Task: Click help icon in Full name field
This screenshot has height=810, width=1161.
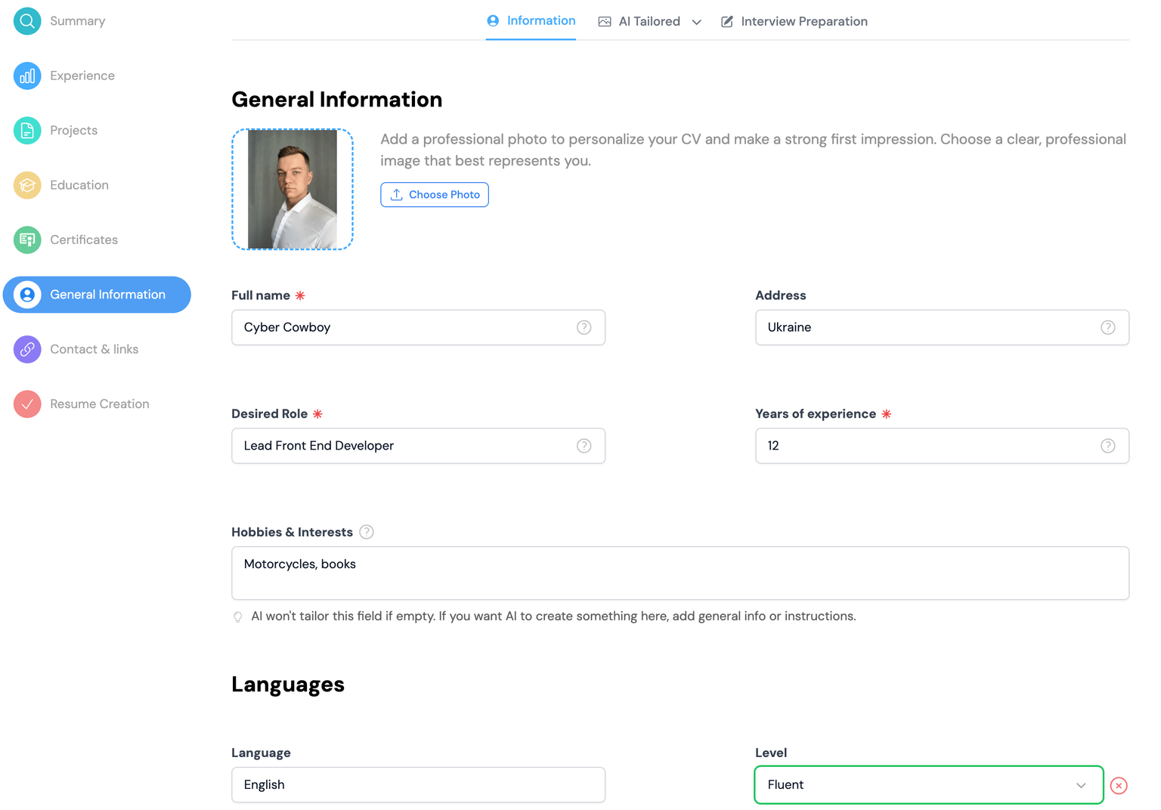Action: click(584, 327)
